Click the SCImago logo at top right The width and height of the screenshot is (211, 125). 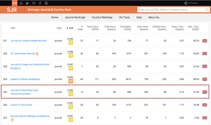191,3
